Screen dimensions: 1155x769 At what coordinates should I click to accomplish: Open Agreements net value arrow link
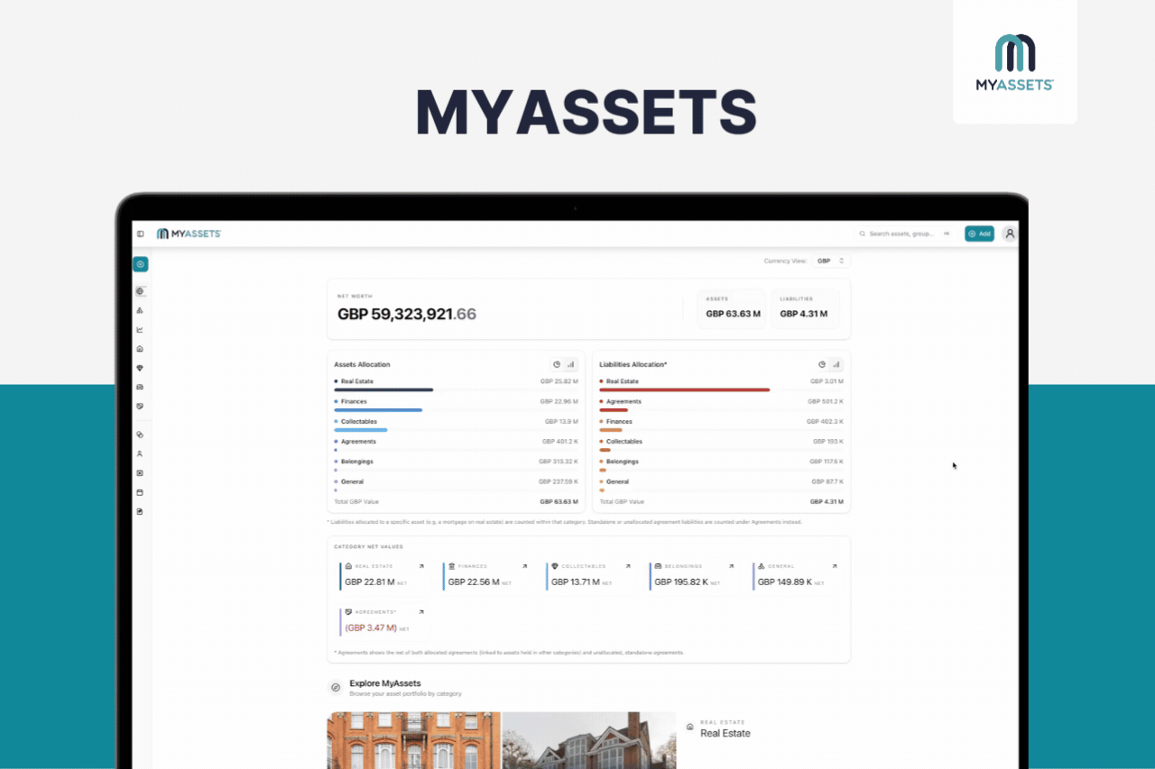[x=421, y=612]
